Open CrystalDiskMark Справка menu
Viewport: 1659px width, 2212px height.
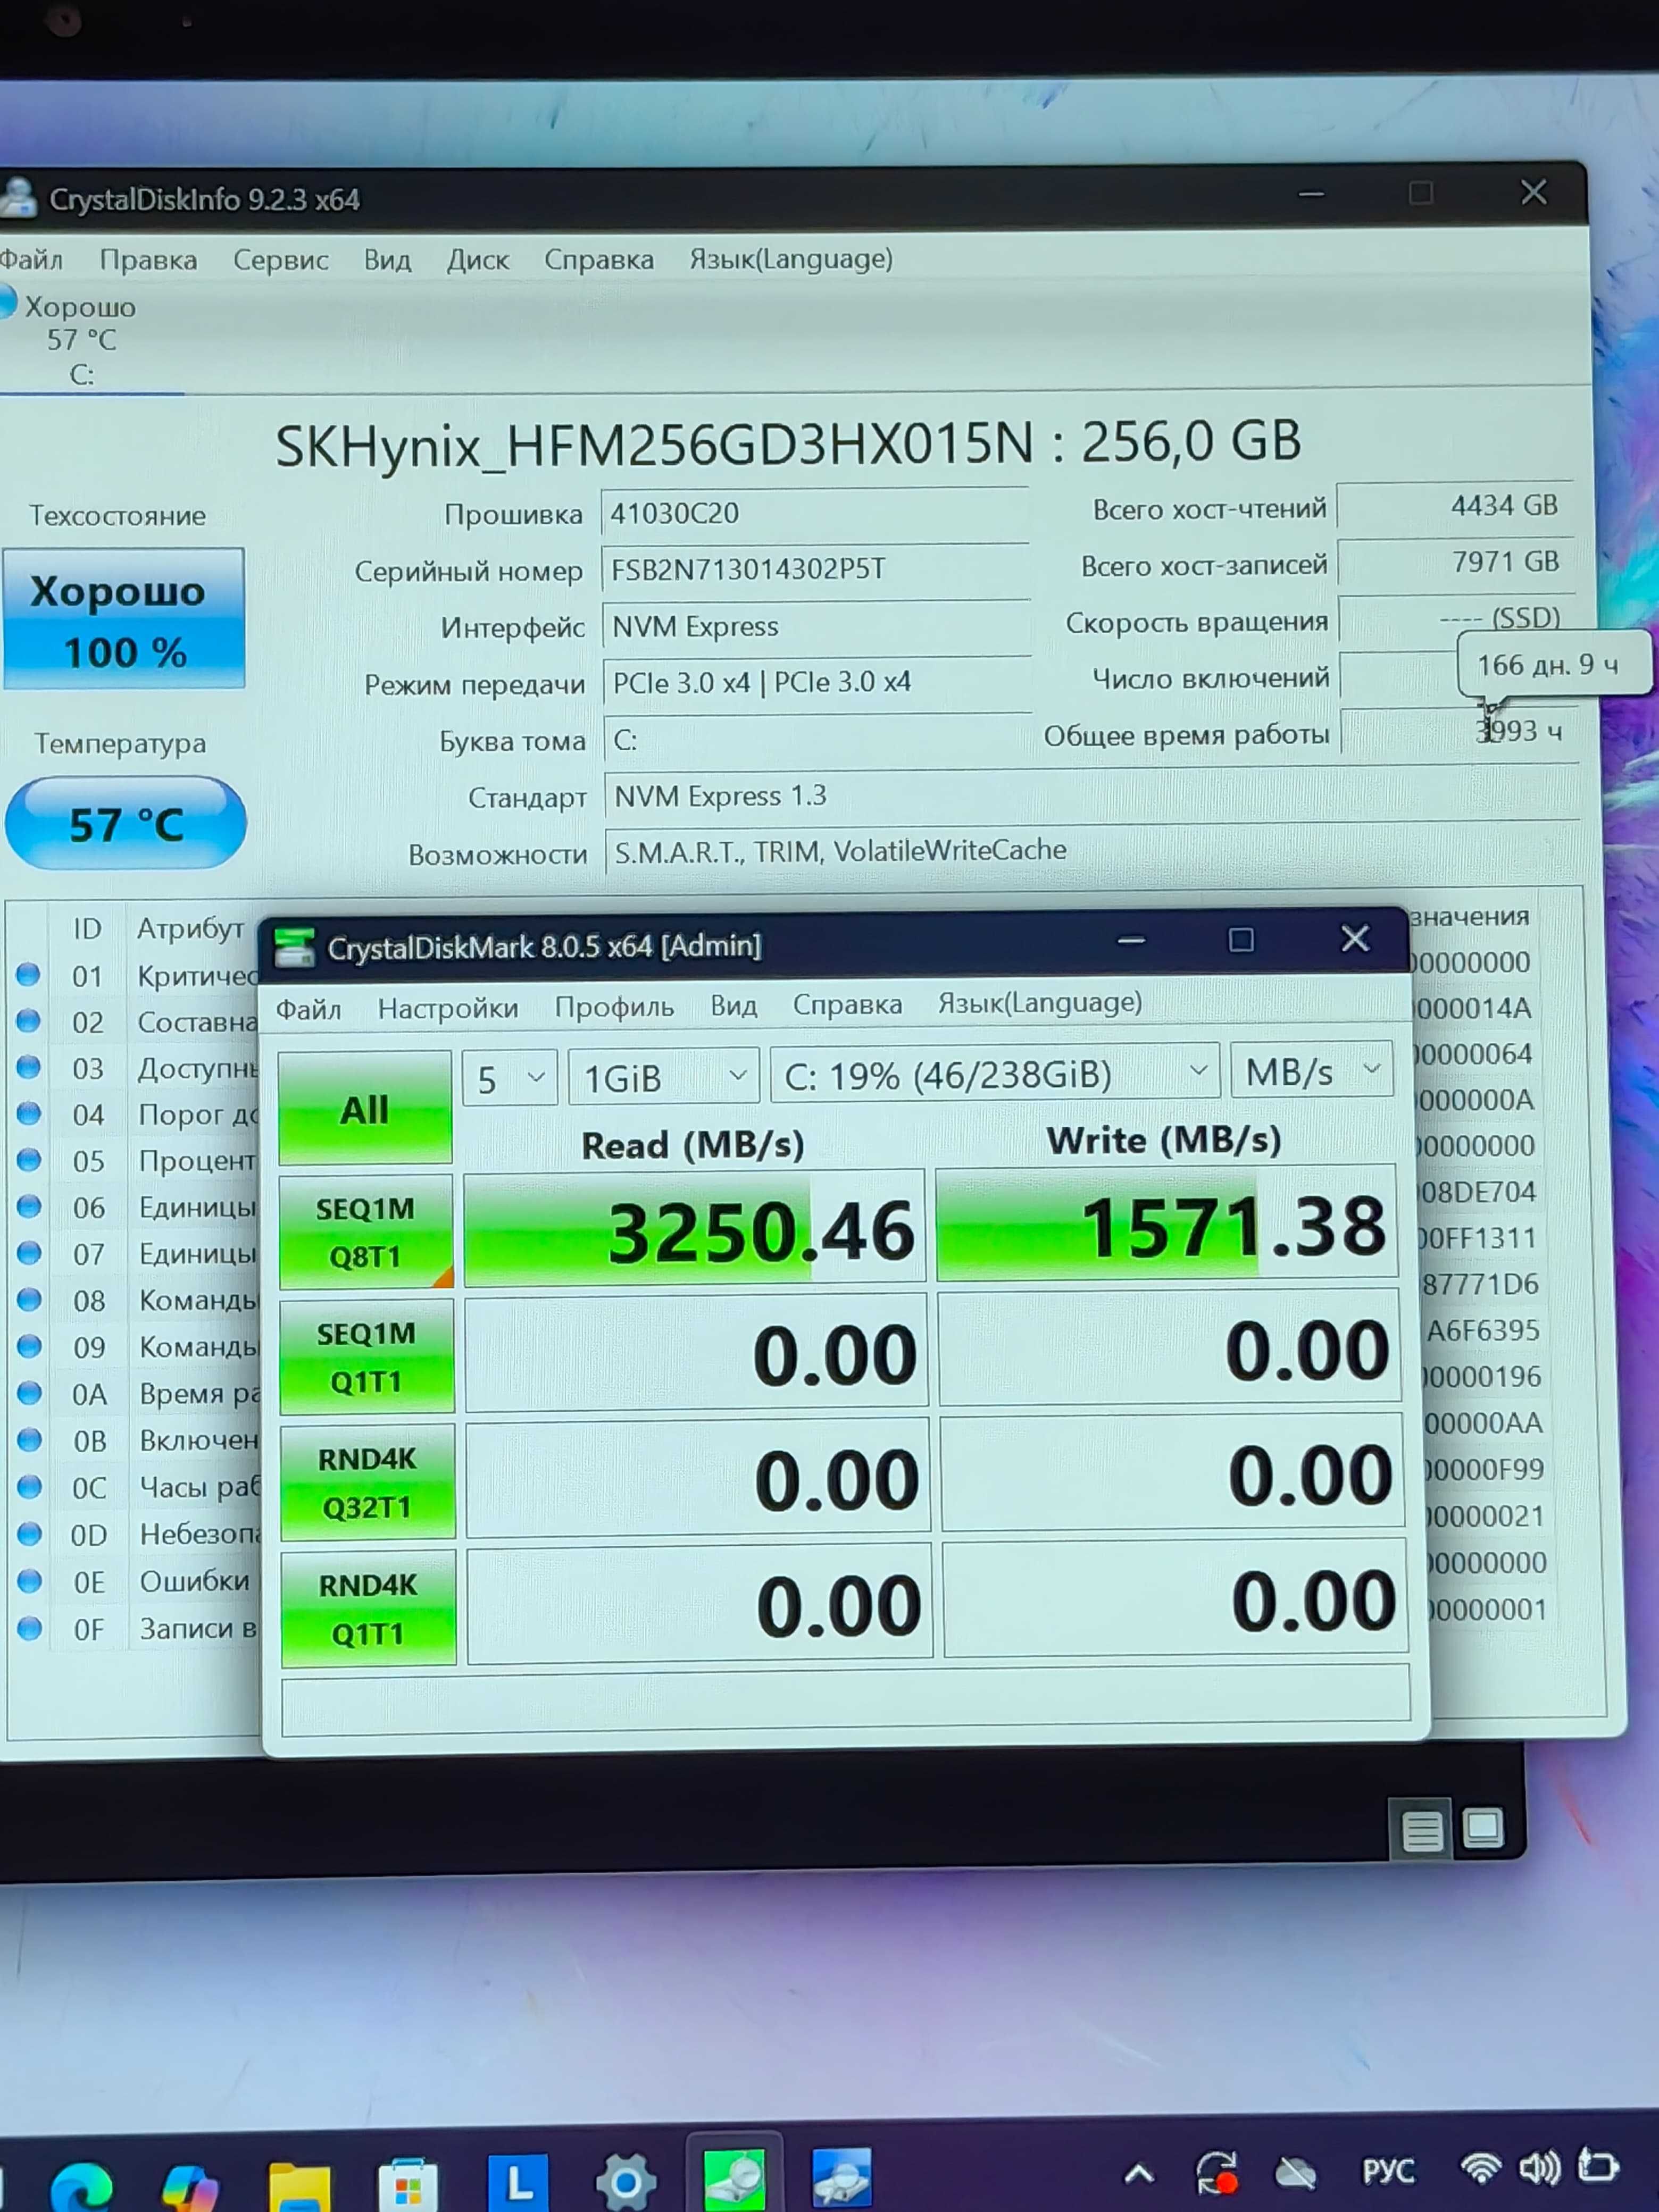tap(847, 1004)
